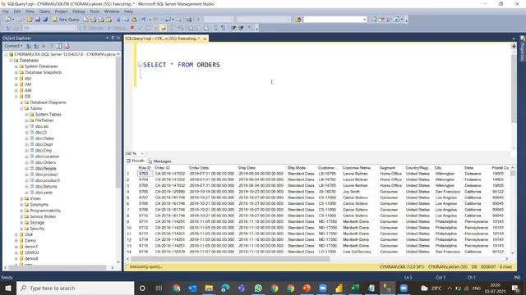Image resolution: width=526 pixels, height=295 pixels.
Task: Open WhatsApp from the taskbar
Action: coord(258,288)
